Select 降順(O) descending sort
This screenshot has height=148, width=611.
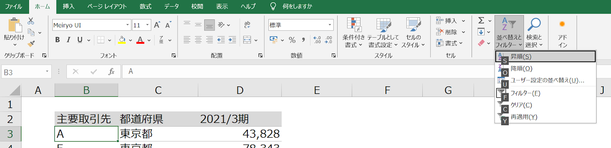545,68
